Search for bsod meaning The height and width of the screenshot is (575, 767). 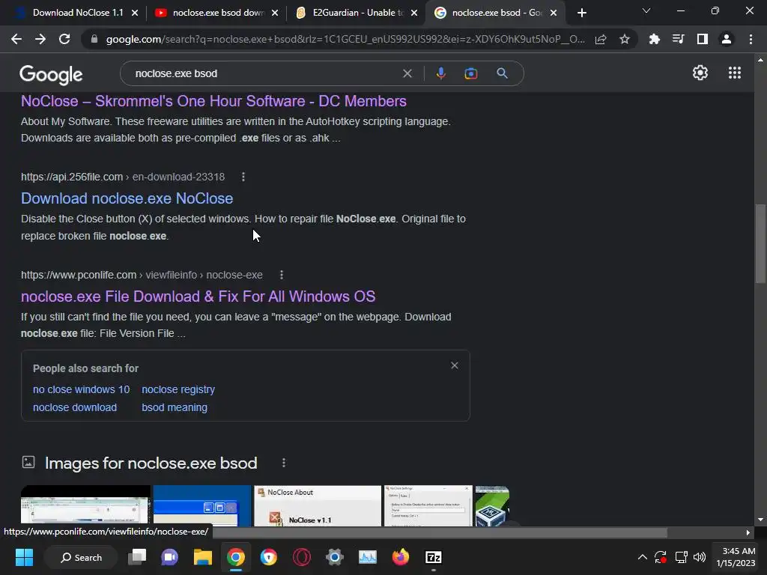[175, 407]
